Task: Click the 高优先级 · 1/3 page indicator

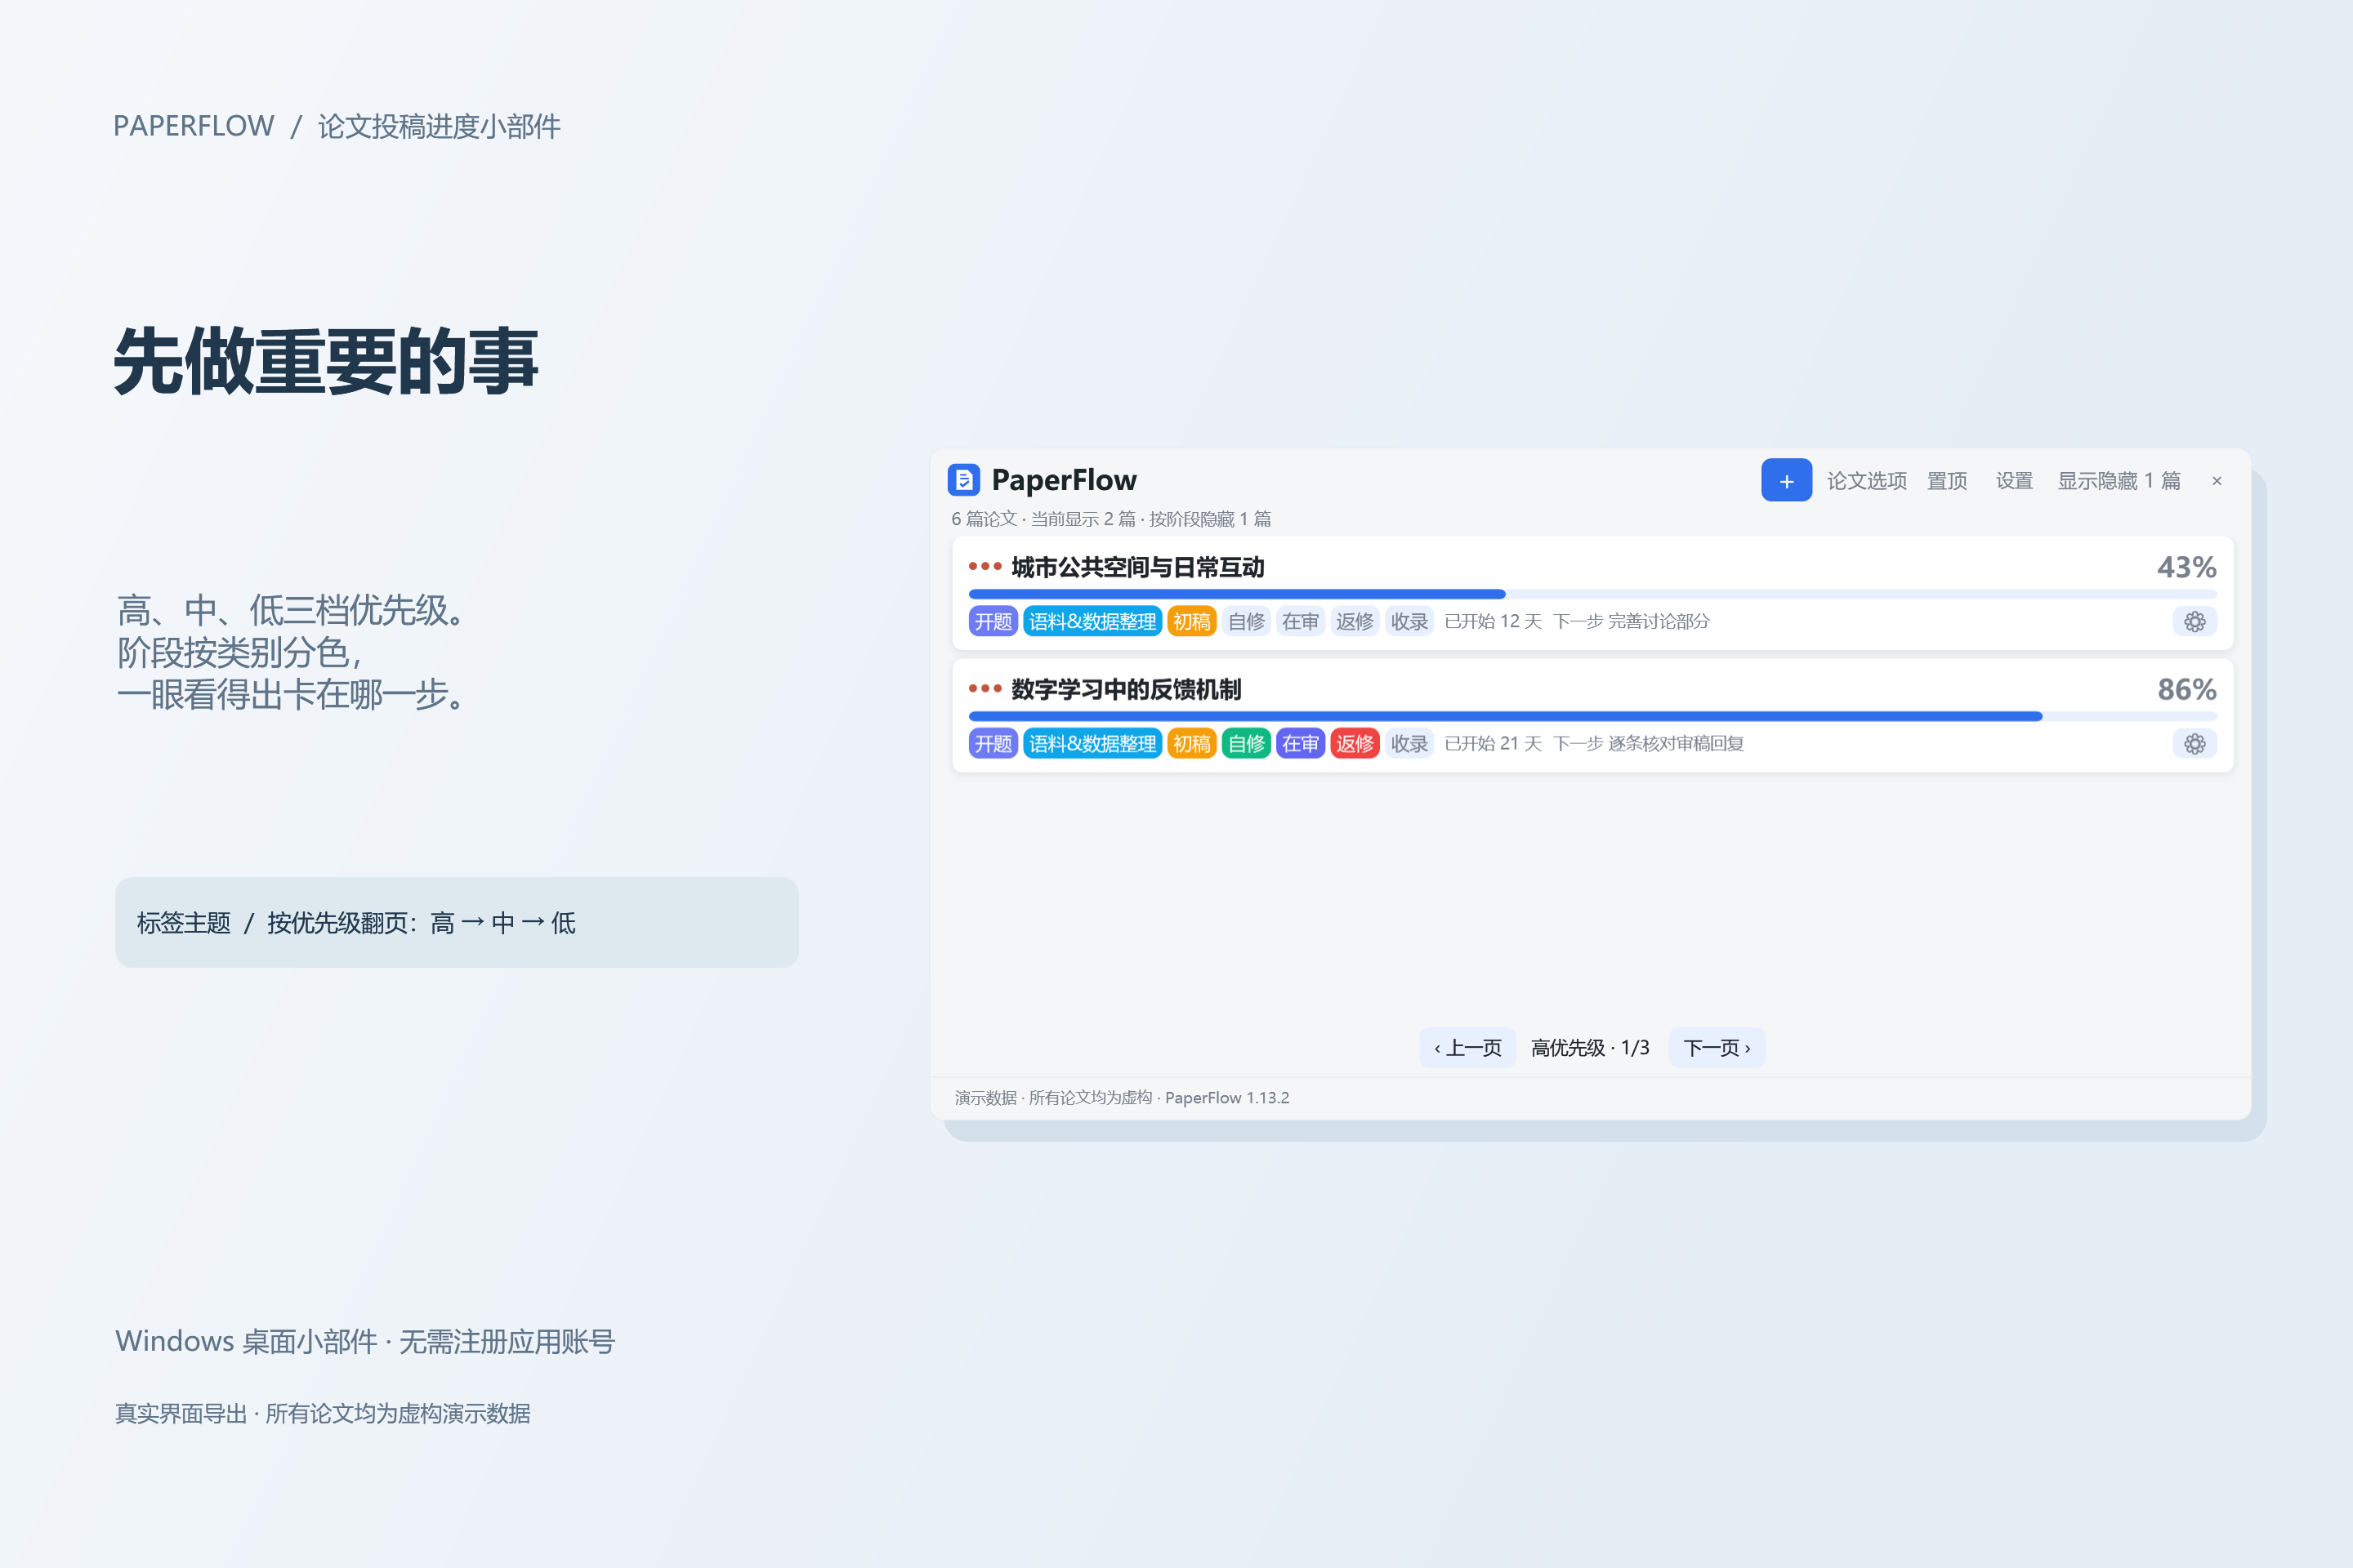Action: (1591, 1048)
